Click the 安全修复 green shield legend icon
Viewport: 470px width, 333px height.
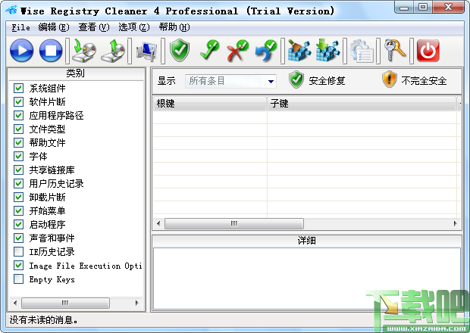point(296,79)
